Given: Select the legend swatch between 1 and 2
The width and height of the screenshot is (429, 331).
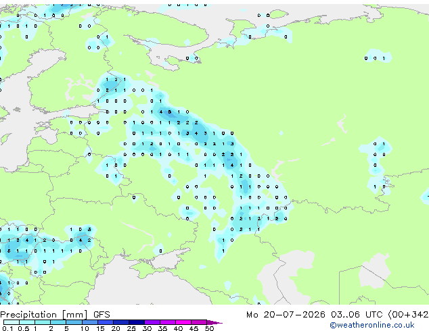Looking at the screenshot, I should point(43,322).
